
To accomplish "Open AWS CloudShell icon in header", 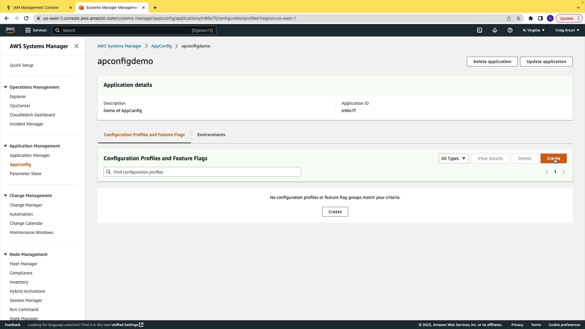I will click(480, 30).
